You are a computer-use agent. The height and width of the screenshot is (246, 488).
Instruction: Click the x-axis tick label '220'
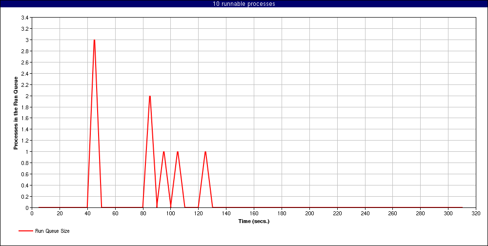point(337,213)
